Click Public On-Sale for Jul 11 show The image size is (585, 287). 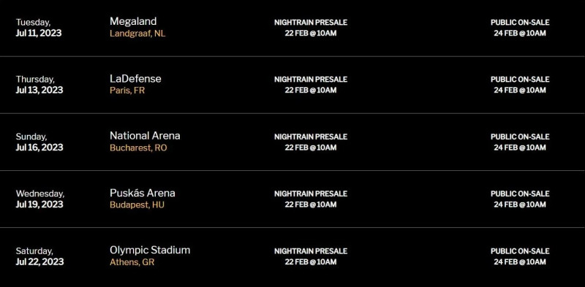point(520,28)
